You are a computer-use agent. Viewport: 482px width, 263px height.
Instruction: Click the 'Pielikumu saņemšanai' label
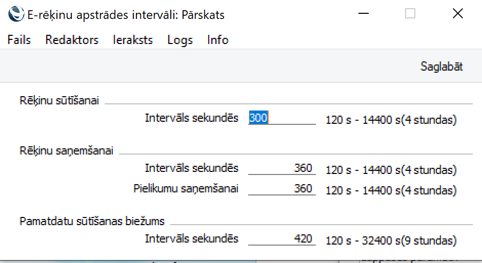(186, 189)
